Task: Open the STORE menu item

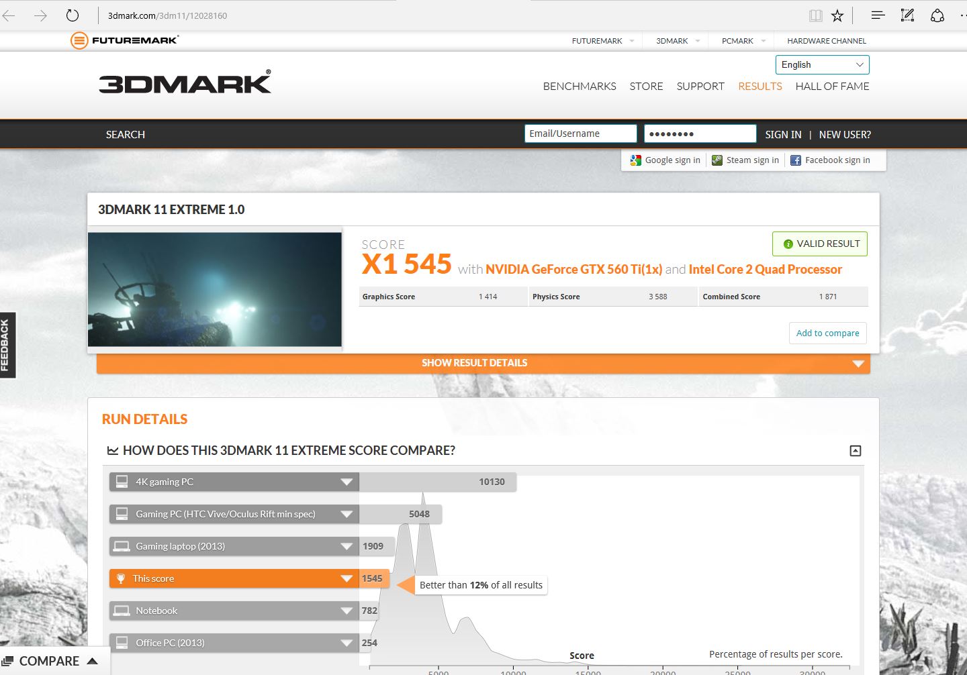Action: tap(646, 87)
